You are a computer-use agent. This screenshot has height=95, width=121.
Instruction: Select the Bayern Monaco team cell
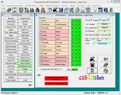[x=62, y=61]
